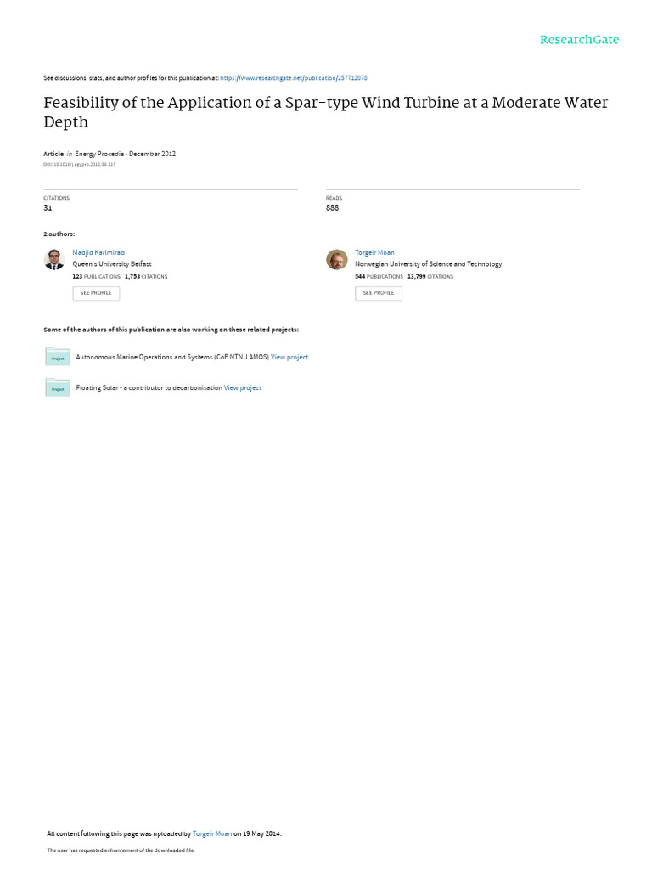Open View project for Autonomous Marine Operations
This screenshot has height=870, width=652.
289,358
